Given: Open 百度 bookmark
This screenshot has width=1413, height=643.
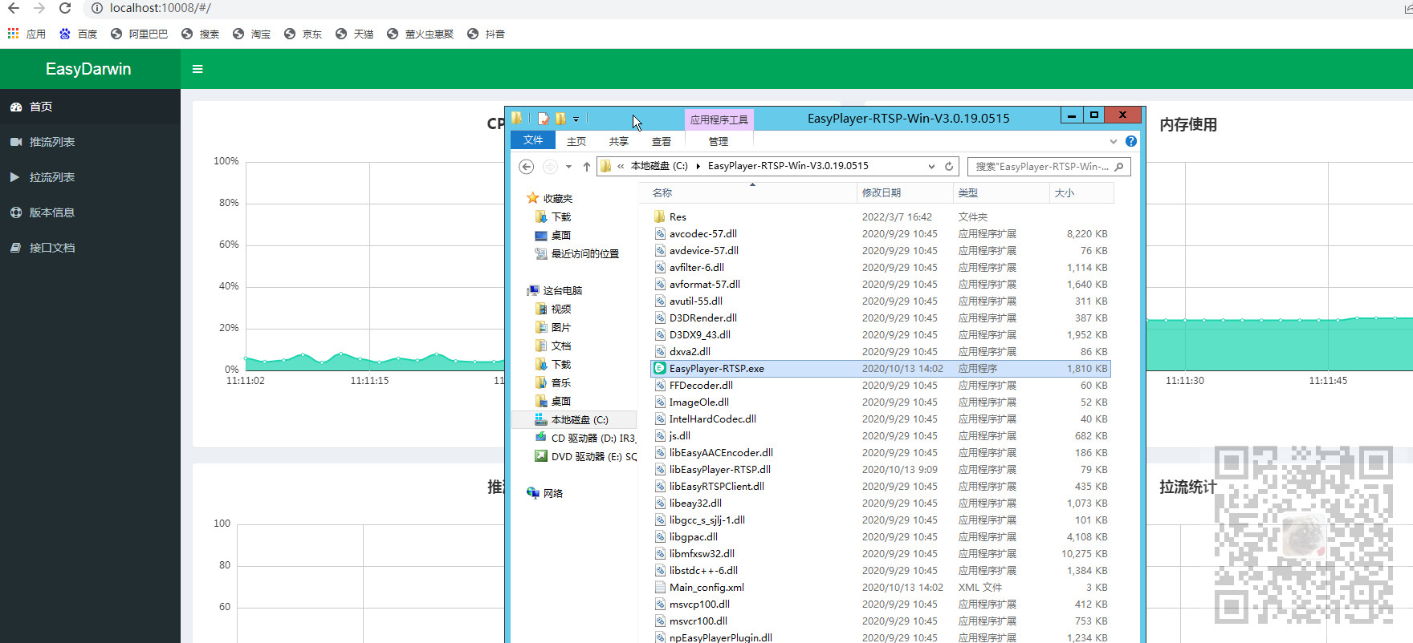Looking at the screenshot, I should tap(79, 34).
